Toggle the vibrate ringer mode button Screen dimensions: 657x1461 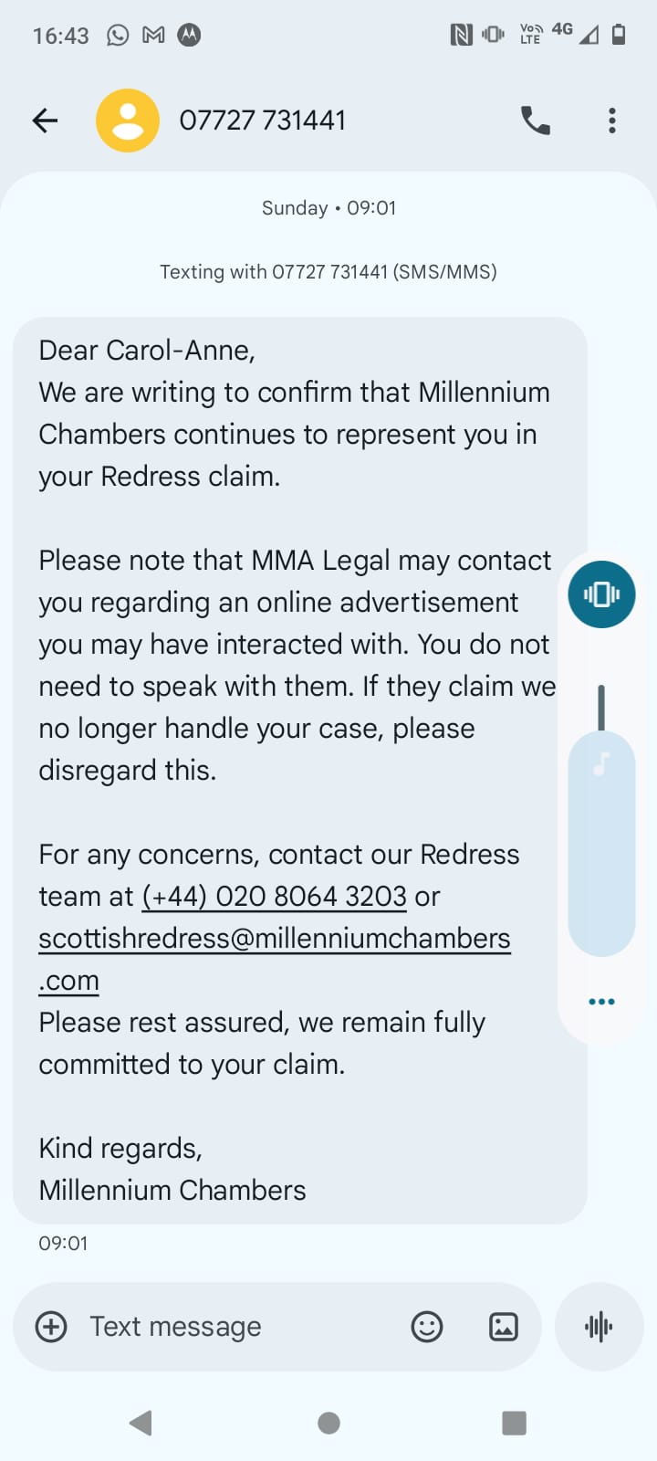pos(601,594)
